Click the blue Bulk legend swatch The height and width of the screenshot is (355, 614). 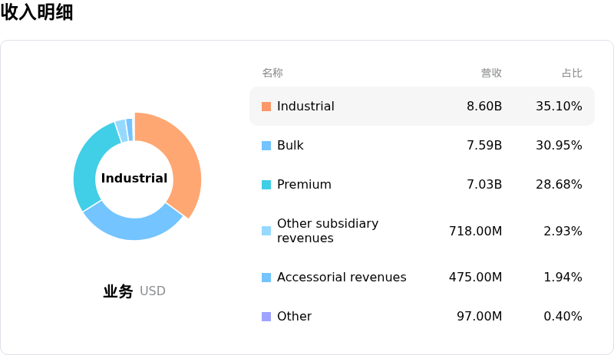click(x=266, y=146)
